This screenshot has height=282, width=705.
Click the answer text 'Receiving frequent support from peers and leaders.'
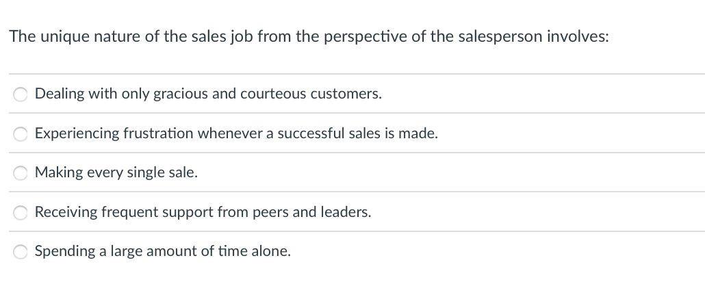(x=203, y=212)
